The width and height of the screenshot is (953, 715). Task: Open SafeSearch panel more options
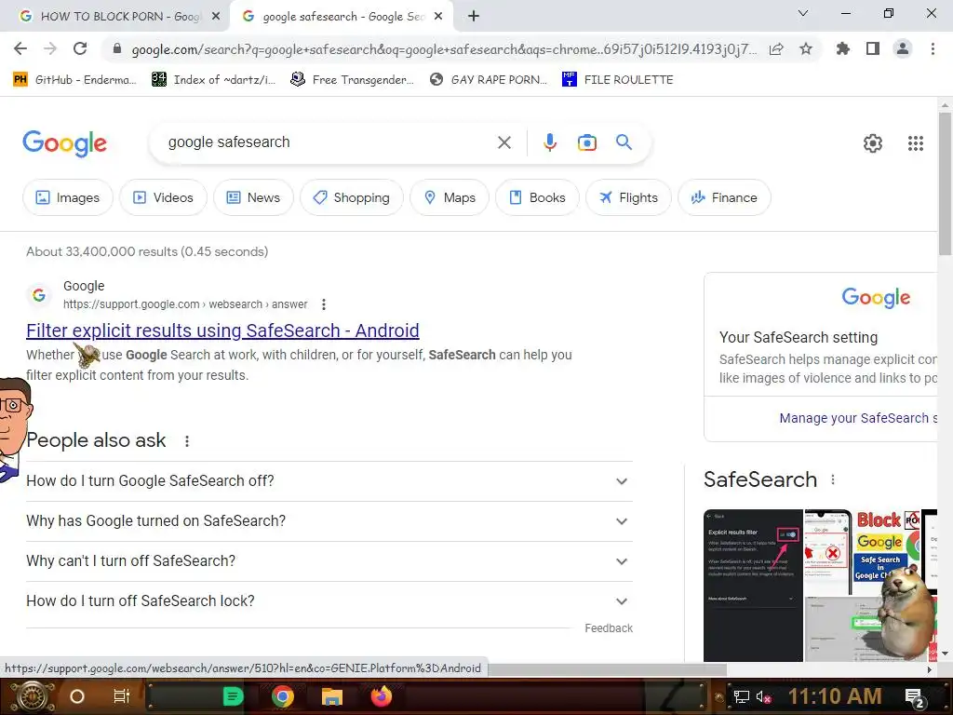tap(833, 479)
